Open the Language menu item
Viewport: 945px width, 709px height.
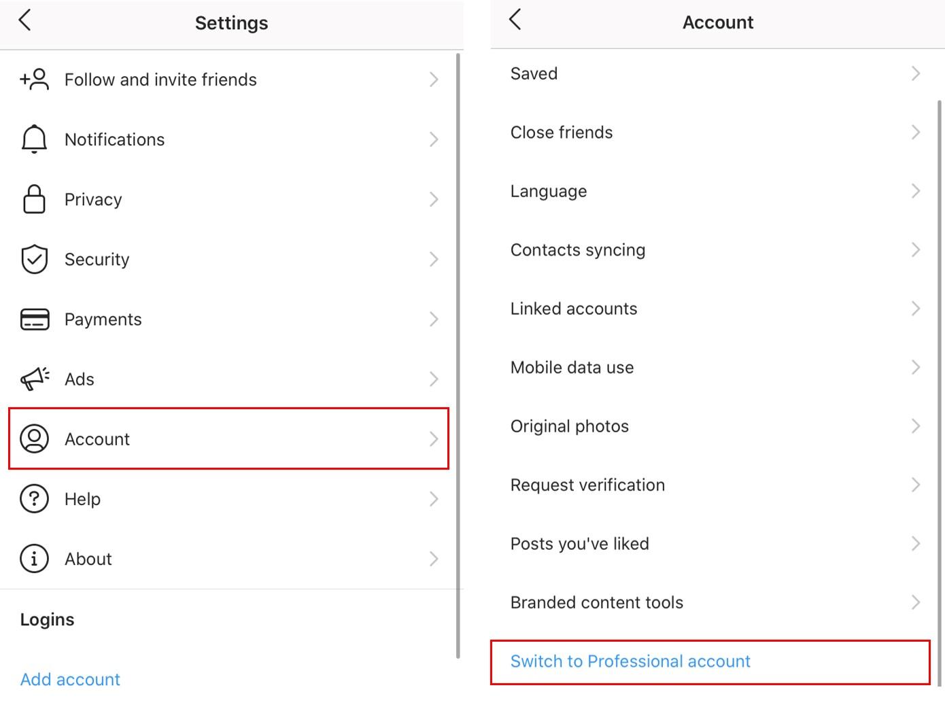pyautogui.click(x=549, y=191)
